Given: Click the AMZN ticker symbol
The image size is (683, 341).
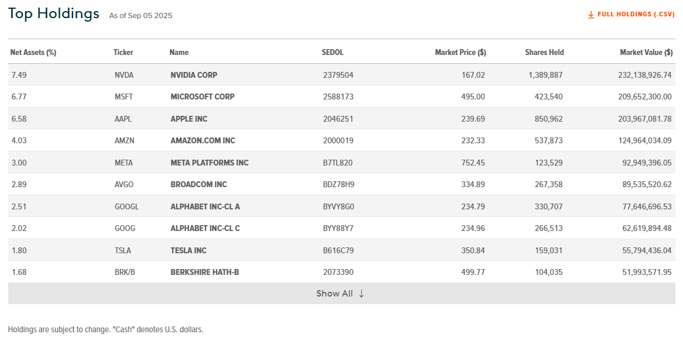Looking at the screenshot, I should point(124,140).
